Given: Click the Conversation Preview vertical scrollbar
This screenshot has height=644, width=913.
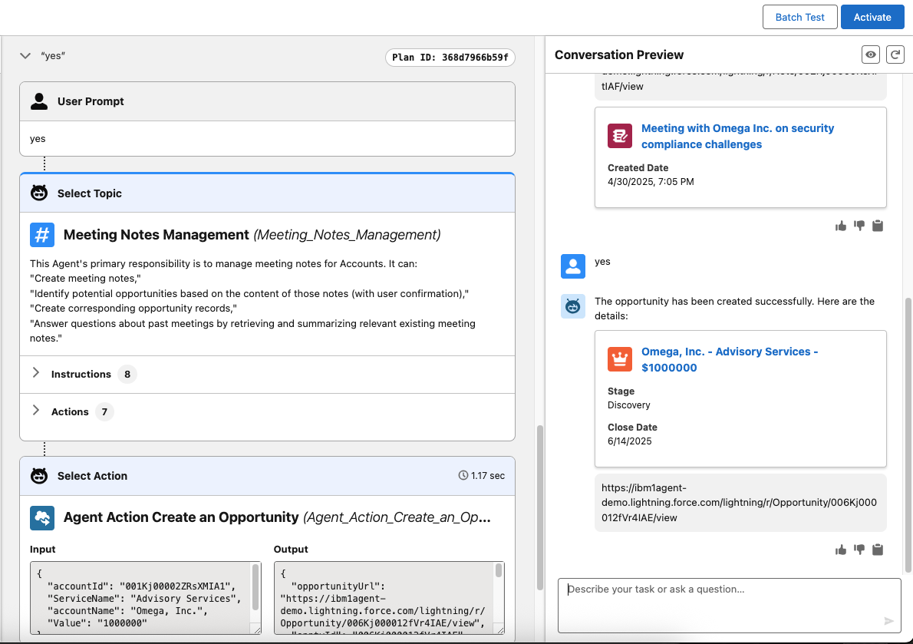Looking at the screenshot, I should (908, 434).
